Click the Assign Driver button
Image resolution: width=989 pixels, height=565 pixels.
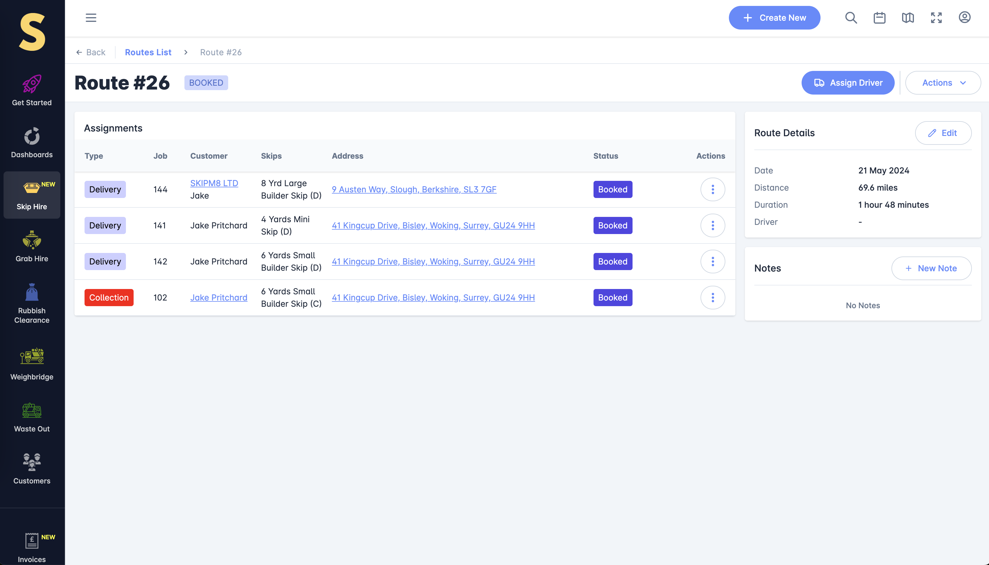(x=848, y=83)
